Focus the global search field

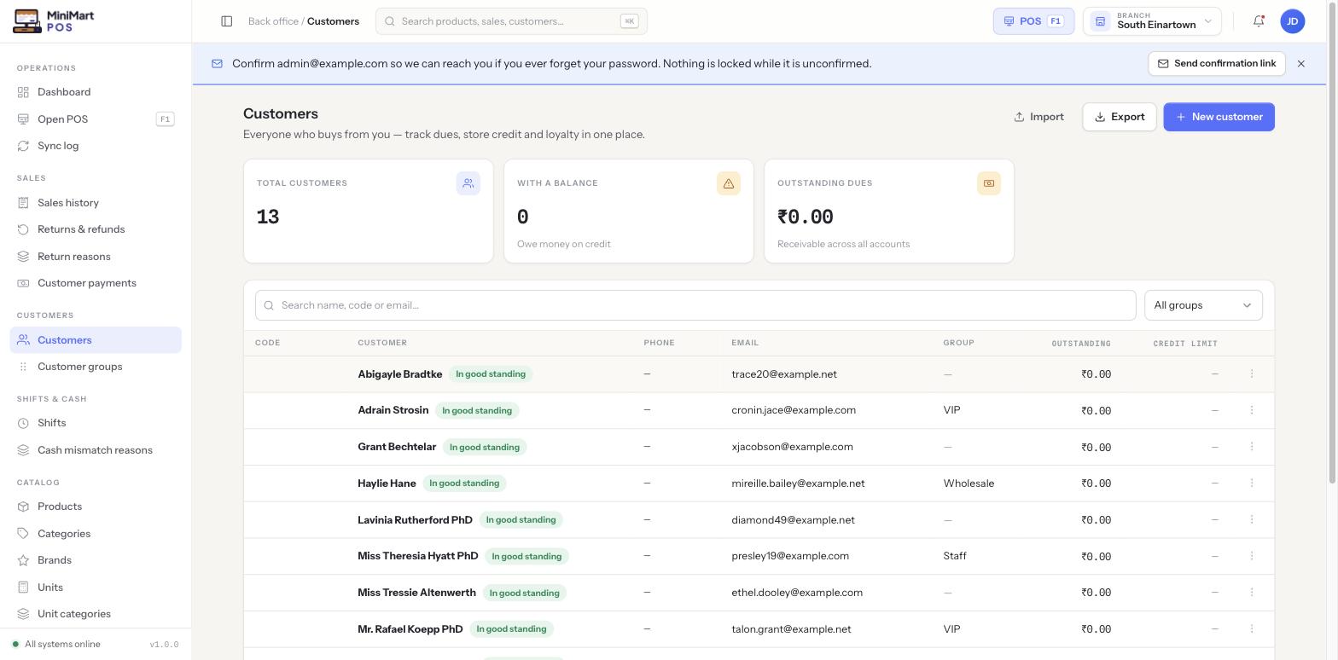(511, 21)
